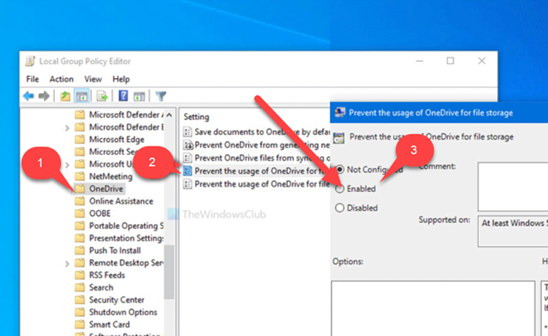Click the policy dialog title bar icon
Viewport: 548px width, 336px height.
pos(340,113)
